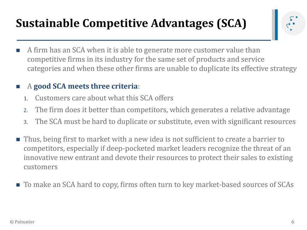Viewport: 307px width, 230px height.
Task: Select bullet marker before 'To make an SCA'
Action: pyautogui.click(x=18, y=185)
